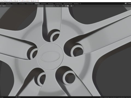131x98 pixels.
Task: Open the Object menu in viewport header
Action: [x=4, y=6]
